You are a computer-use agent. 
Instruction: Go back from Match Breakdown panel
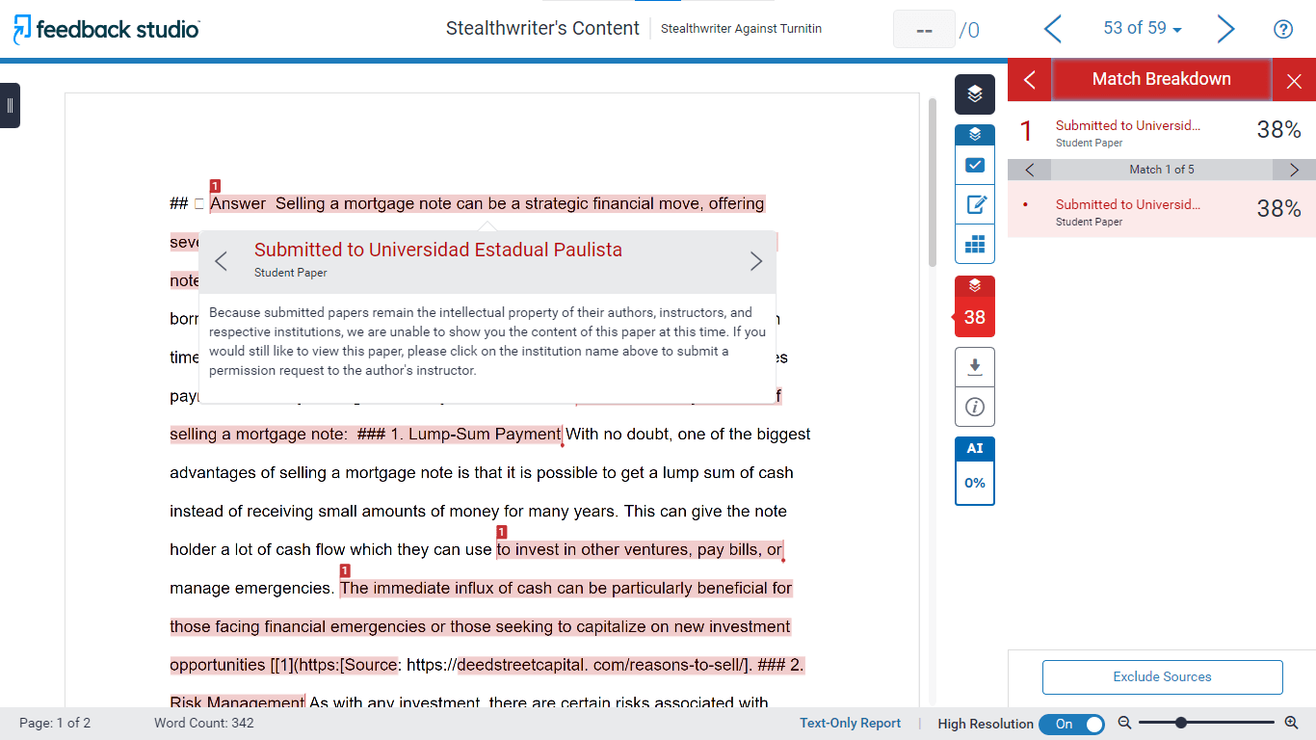(x=1030, y=80)
